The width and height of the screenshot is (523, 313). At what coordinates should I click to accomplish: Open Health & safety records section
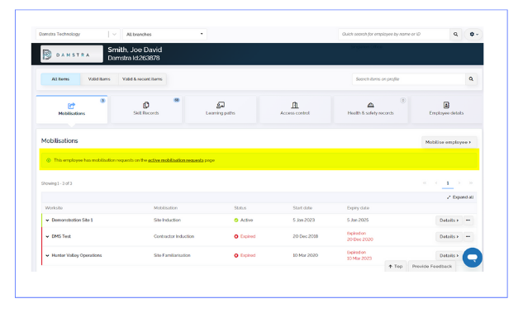[x=371, y=109]
